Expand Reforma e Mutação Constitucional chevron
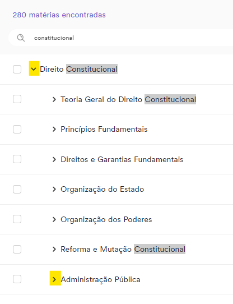 tap(54, 249)
